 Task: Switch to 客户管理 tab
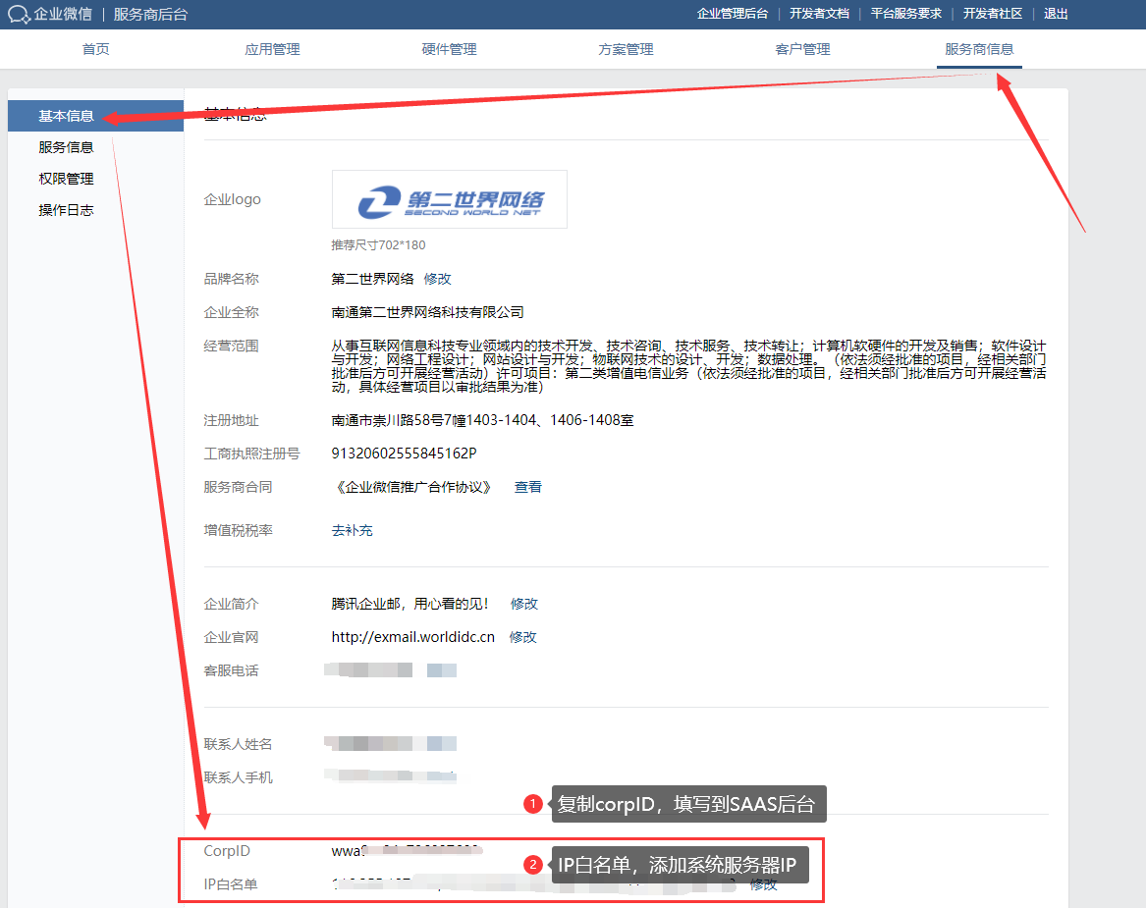click(802, 49)
